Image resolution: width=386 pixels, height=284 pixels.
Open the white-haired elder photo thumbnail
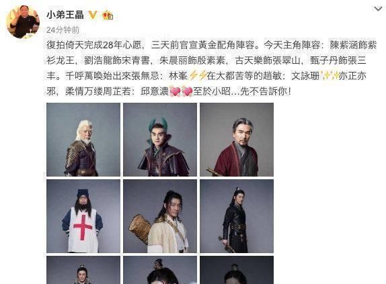(83, 140)
